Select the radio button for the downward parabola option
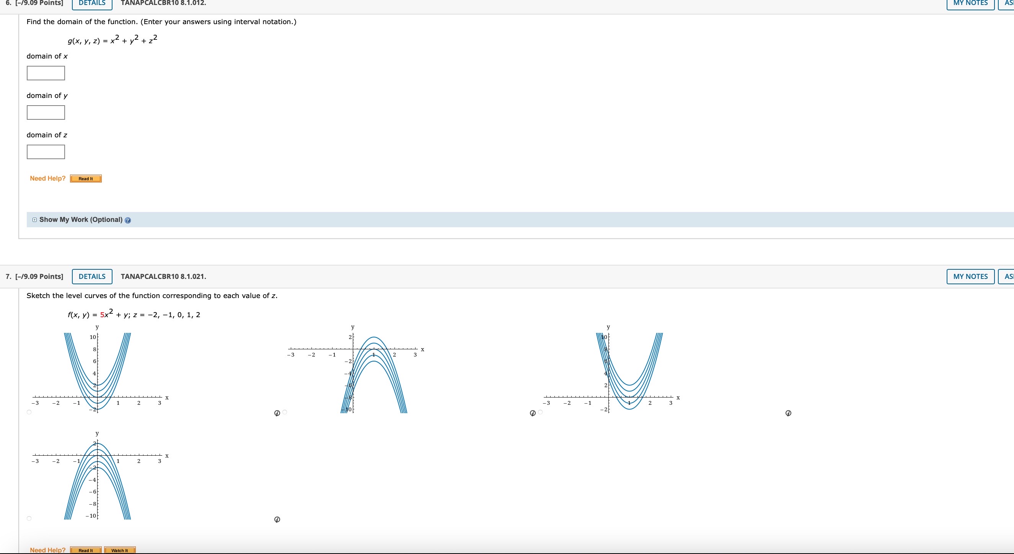The image size is (1014, 554). 285,412
